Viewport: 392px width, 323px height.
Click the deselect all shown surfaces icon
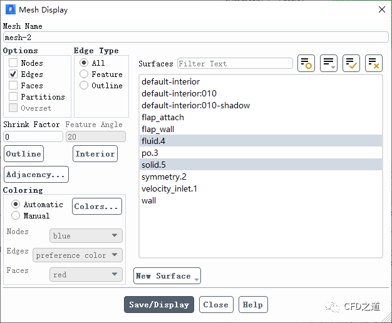(374, 63)
